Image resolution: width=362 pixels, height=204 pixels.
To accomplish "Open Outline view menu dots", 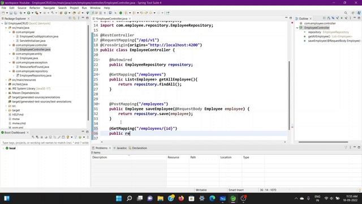I will [350, 18].
